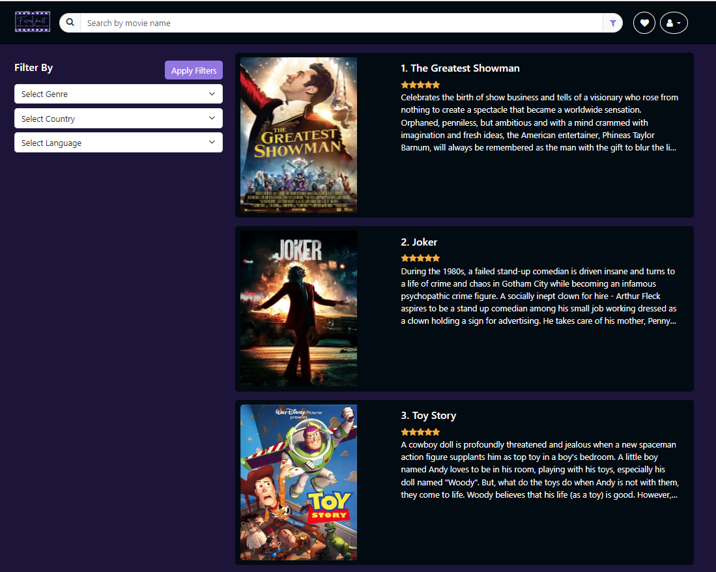Toggle the filter funnel icon in search bar
Image resolution: width=716 pixels, height=572 pixels.
click(612, 23)
